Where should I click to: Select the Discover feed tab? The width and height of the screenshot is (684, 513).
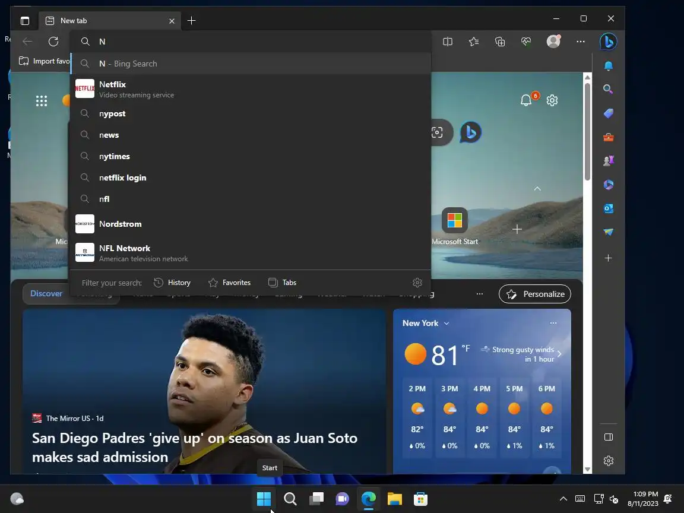point(46,293)
